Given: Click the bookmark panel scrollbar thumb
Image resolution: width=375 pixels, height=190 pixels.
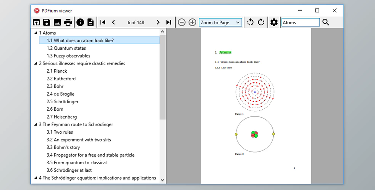Looking at the screenshot, I should point(163,77).
